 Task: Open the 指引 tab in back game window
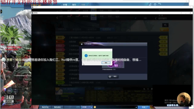[x=74, y=5]
